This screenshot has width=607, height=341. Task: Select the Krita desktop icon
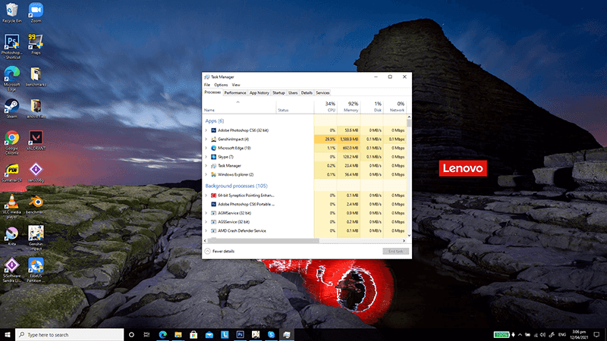[x=11, y=236]
